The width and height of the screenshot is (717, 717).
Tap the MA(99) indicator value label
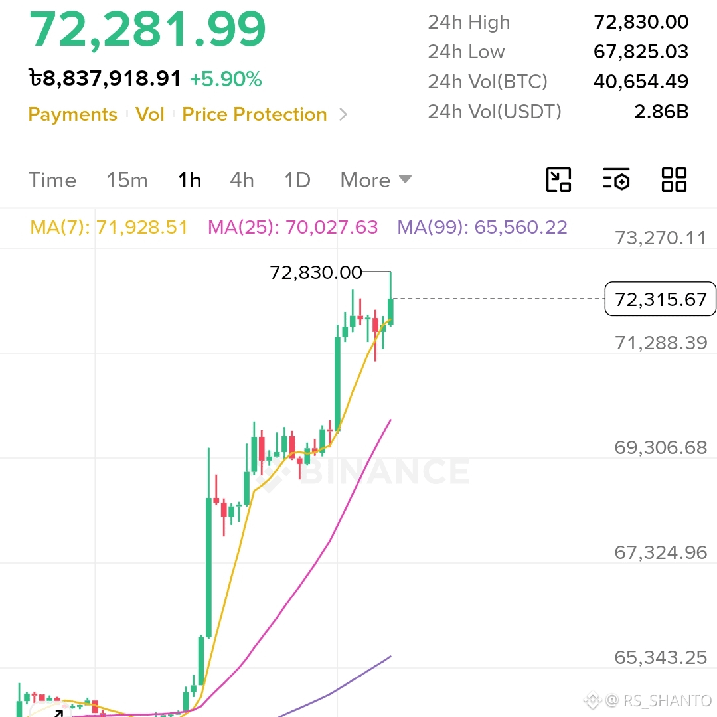pyautogui.click(x=482, y=227)
